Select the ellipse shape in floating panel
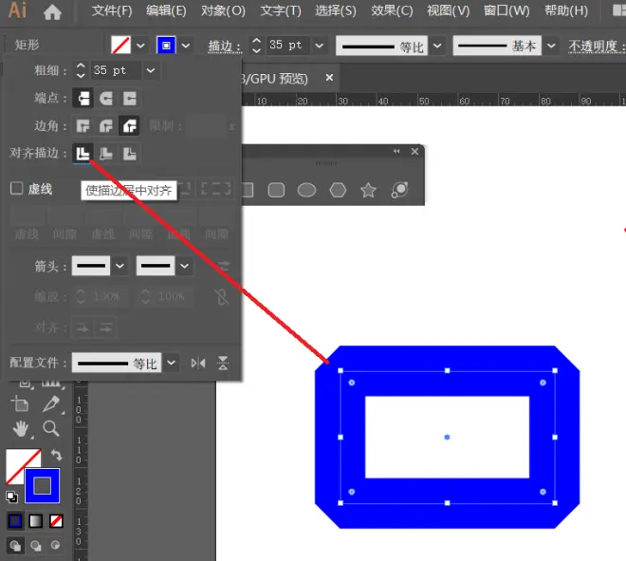The width and height of the screenshot is (626, 561). pyautogui.click(x=306, y=190)
